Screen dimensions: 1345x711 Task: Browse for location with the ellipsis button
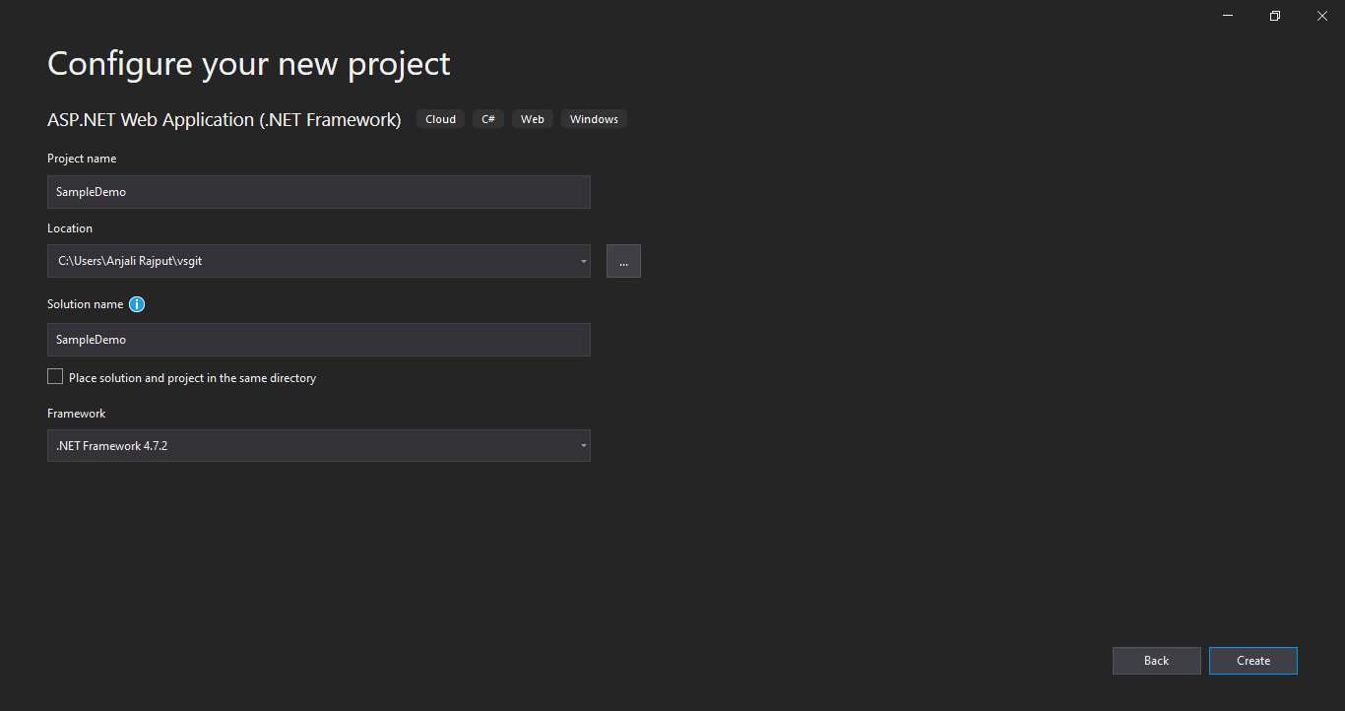623,261
